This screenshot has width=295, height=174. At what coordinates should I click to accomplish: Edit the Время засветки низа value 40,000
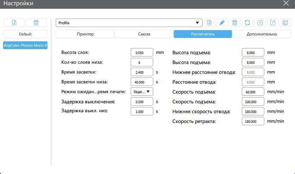[142, 82]
